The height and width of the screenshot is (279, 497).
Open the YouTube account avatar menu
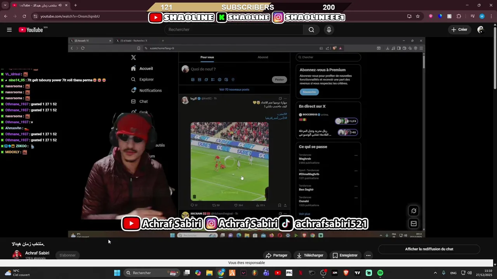point(481,30)
